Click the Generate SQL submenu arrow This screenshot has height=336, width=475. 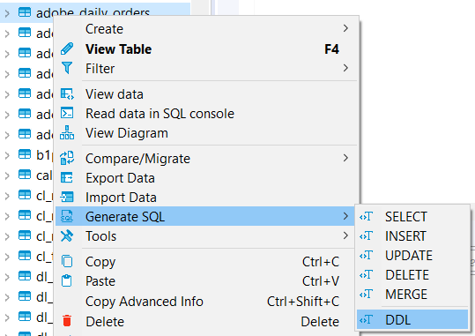click(345, 216)
